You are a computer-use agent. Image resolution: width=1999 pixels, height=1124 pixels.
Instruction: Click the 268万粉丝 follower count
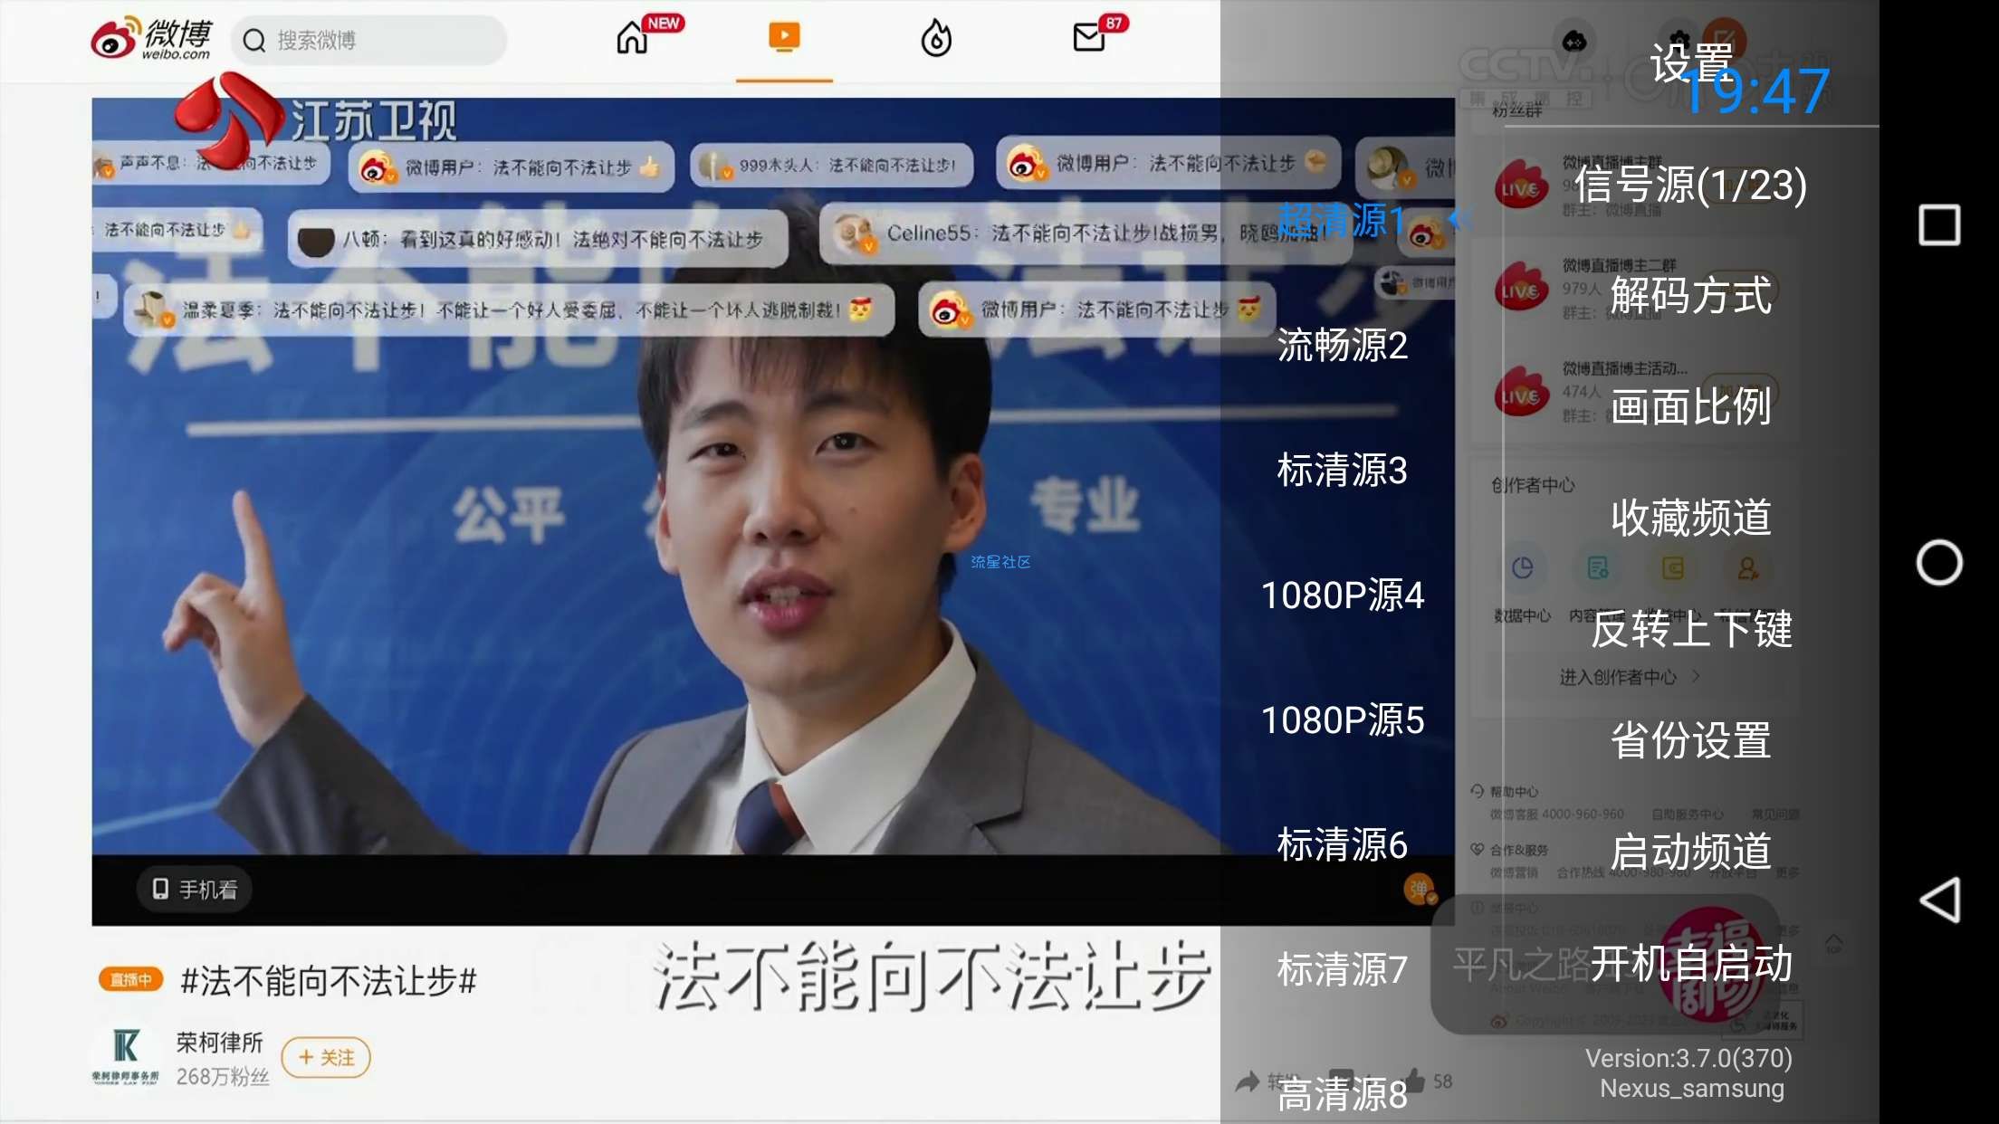[223, 1077]
